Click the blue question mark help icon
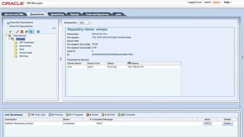 tap(38, 32)
